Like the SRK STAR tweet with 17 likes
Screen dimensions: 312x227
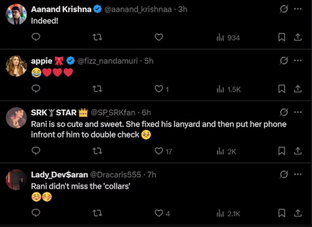point(159,151)
